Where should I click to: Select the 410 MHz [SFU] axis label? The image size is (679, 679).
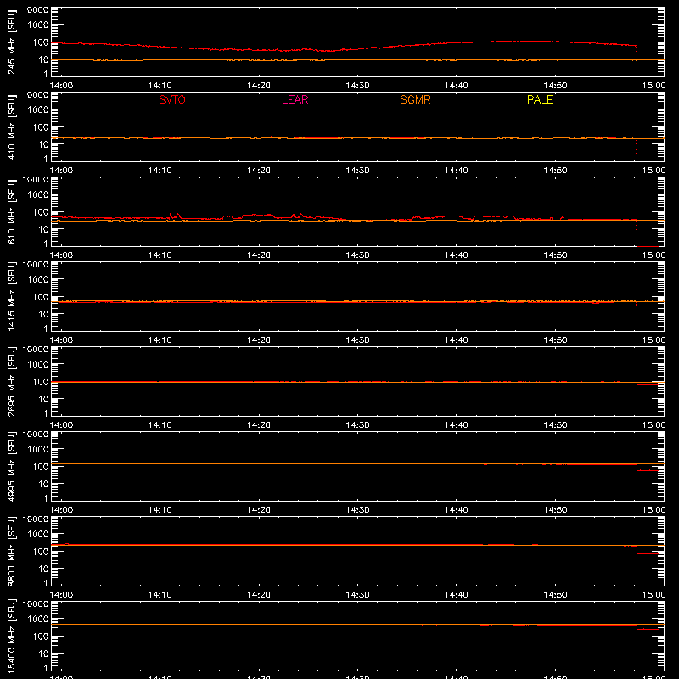click(x=11, y=127)
